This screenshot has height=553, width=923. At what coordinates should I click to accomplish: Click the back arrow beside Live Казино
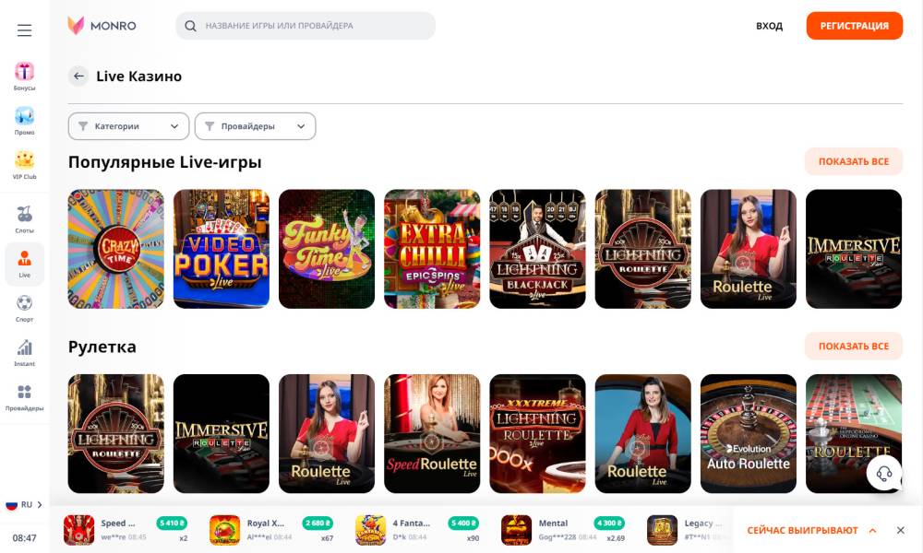pos(78,76)
